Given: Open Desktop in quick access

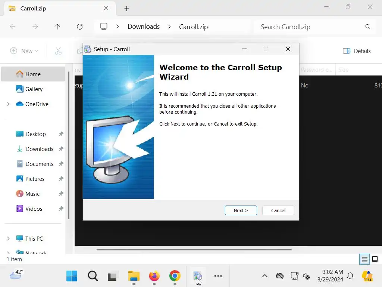Looking at the screenshot, I should point(33,134).
